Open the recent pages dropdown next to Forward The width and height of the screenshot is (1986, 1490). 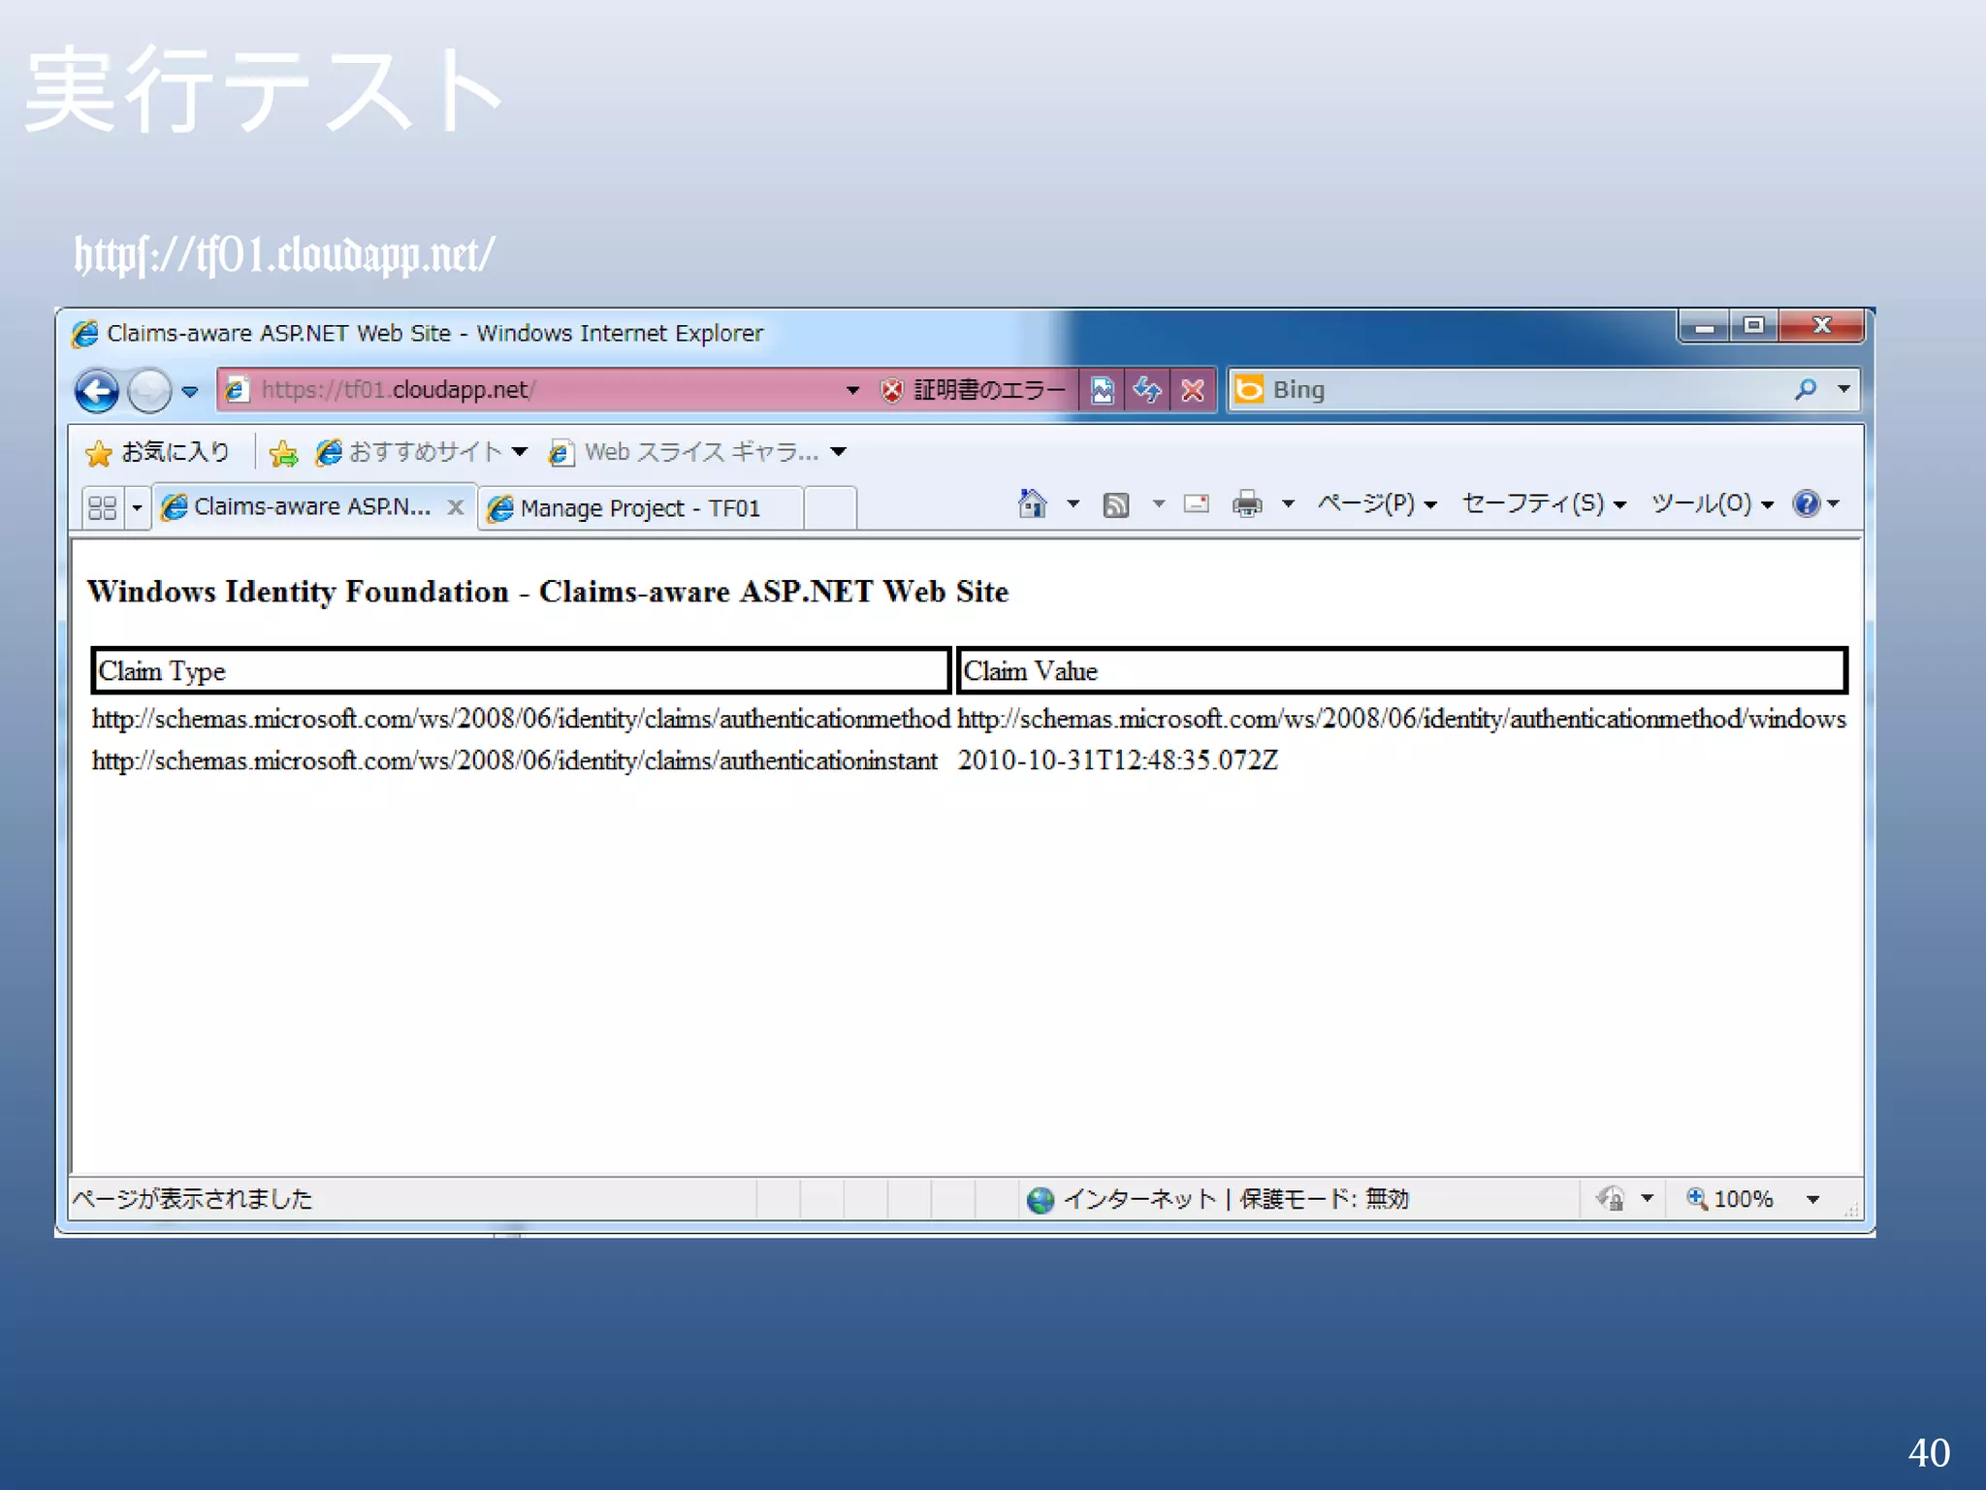190,392
